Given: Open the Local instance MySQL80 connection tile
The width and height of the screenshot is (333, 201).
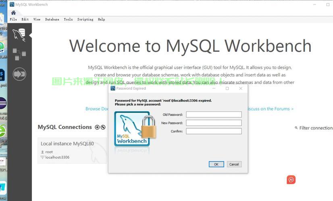Looking at the screenshot, I should coord(73,151).
